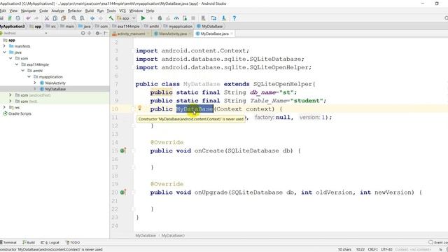Click the override gutter icon on line 20
448x252 pixels.
123,192
